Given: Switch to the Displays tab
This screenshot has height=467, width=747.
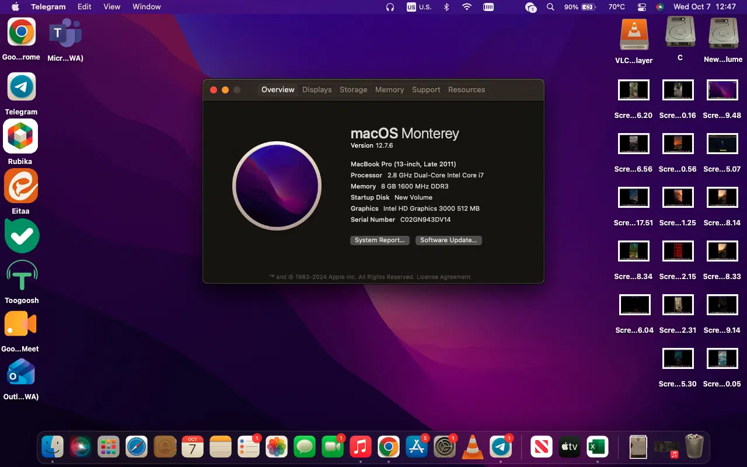Looking at the screenshot, I should (317, 90).
